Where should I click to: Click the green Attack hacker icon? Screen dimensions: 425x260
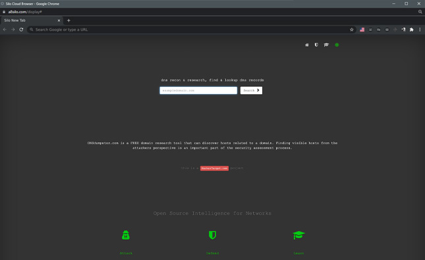[126, 235]
